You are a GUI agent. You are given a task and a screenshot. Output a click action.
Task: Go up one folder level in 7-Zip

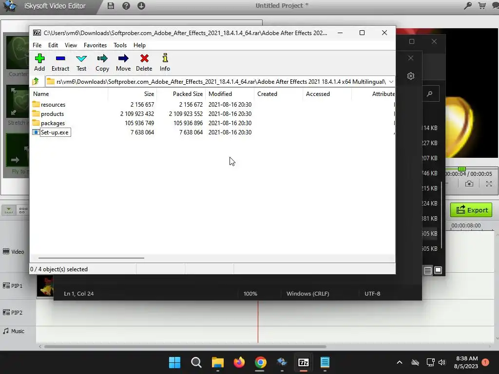(x=36, y=81)
